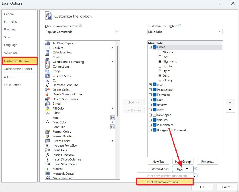Click the Custom Sort icon
Image resolution: width=239 pixels, height=192 pixels.
[x=48, y=76]
